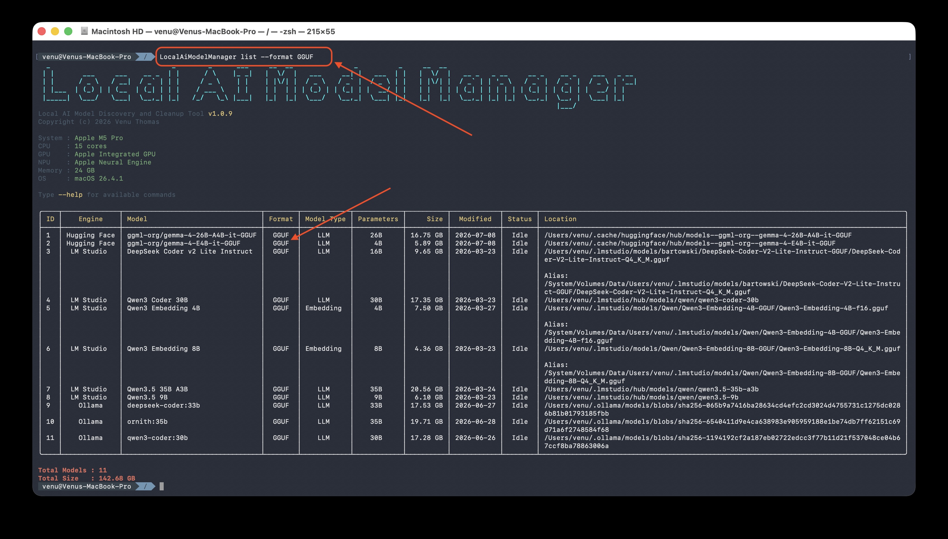Click model 'Qwen3.5 9B'
The width and height of the screenshot is (948, 539).
pyautogui.click(x=147, y=397)
